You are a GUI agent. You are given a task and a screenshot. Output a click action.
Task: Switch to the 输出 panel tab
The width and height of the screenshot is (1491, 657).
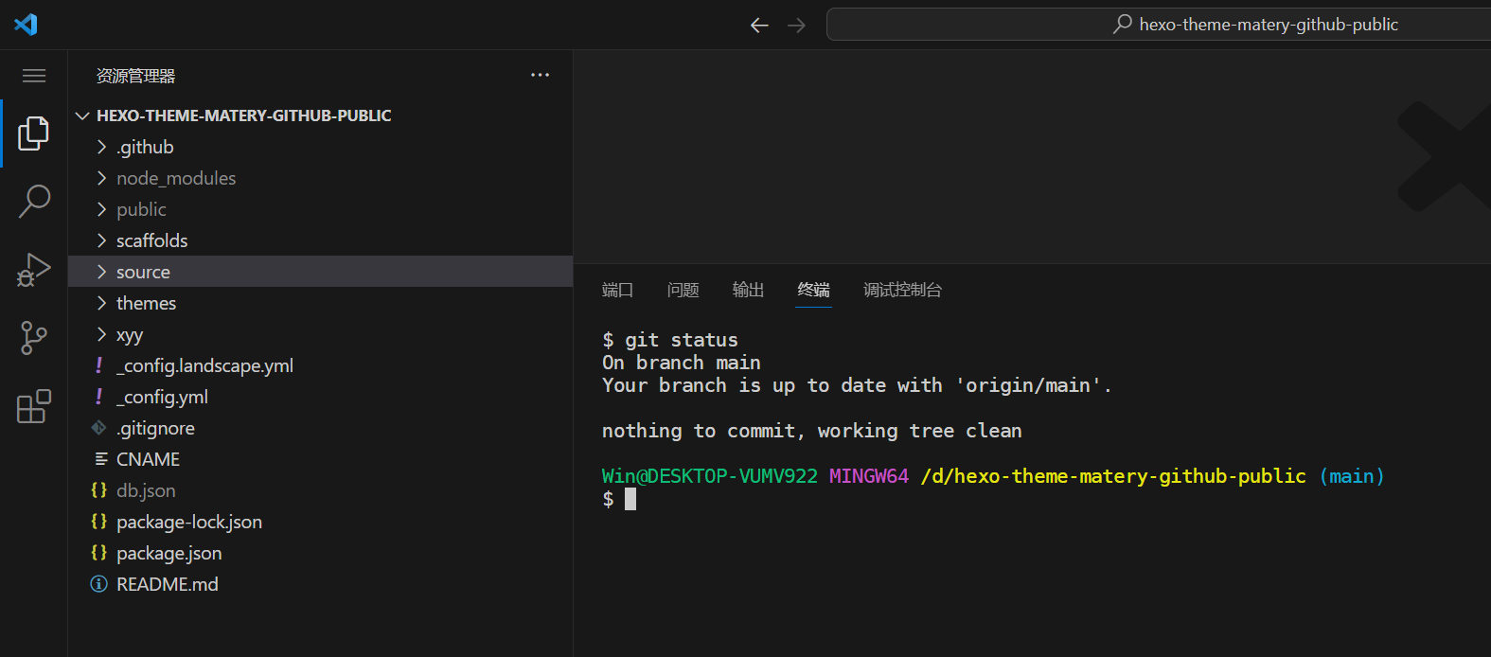[748, 290]
